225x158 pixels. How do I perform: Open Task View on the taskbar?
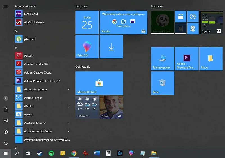(28, 153)
